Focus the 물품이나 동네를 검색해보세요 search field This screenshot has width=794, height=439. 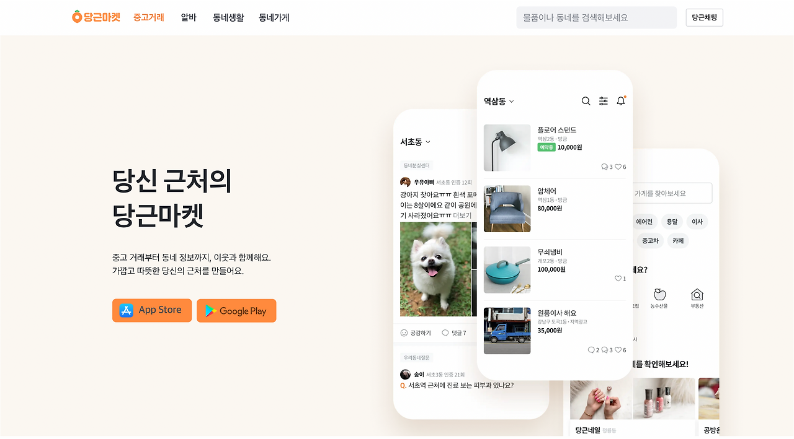point(596,17)
